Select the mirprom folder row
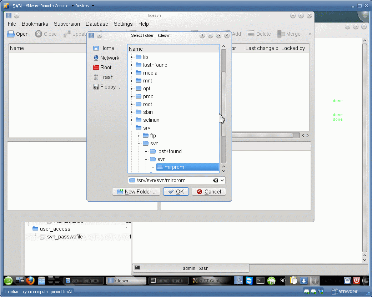Image resolution: width=372 pixels, height=297 pixels. 188,167
